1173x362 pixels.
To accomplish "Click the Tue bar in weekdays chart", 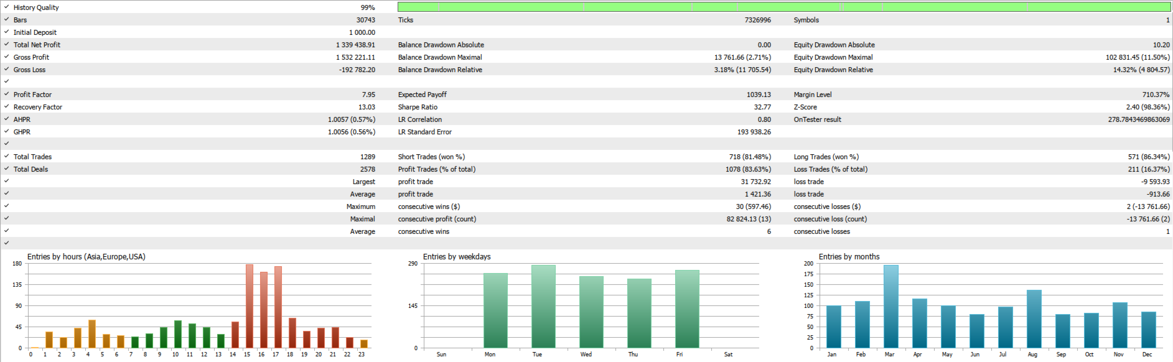I will click(x=543, y=307).
